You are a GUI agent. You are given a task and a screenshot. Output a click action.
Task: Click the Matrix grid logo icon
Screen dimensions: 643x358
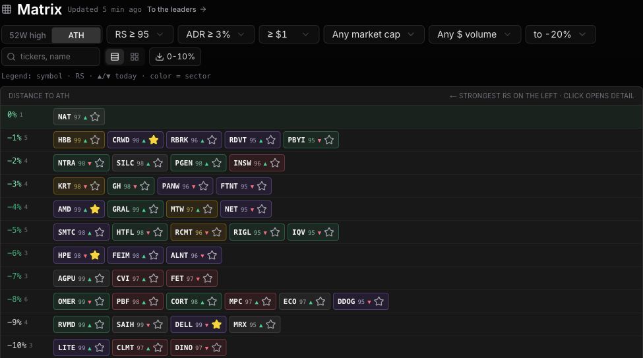[7, 9]
